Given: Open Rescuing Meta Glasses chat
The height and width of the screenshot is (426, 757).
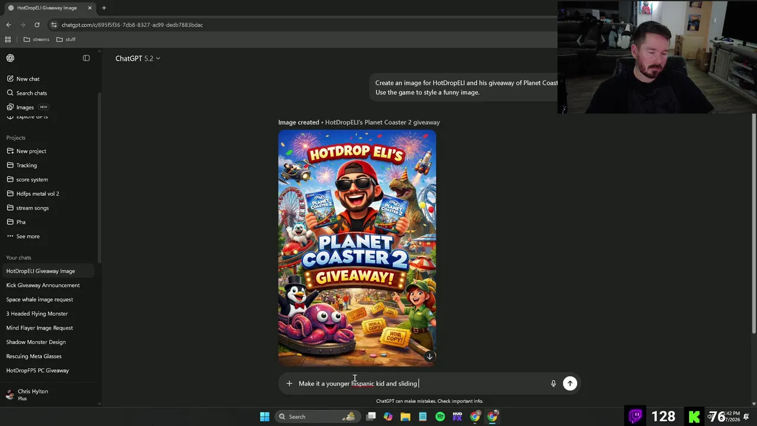Looking at the screenshot, I should coord(34,356).
